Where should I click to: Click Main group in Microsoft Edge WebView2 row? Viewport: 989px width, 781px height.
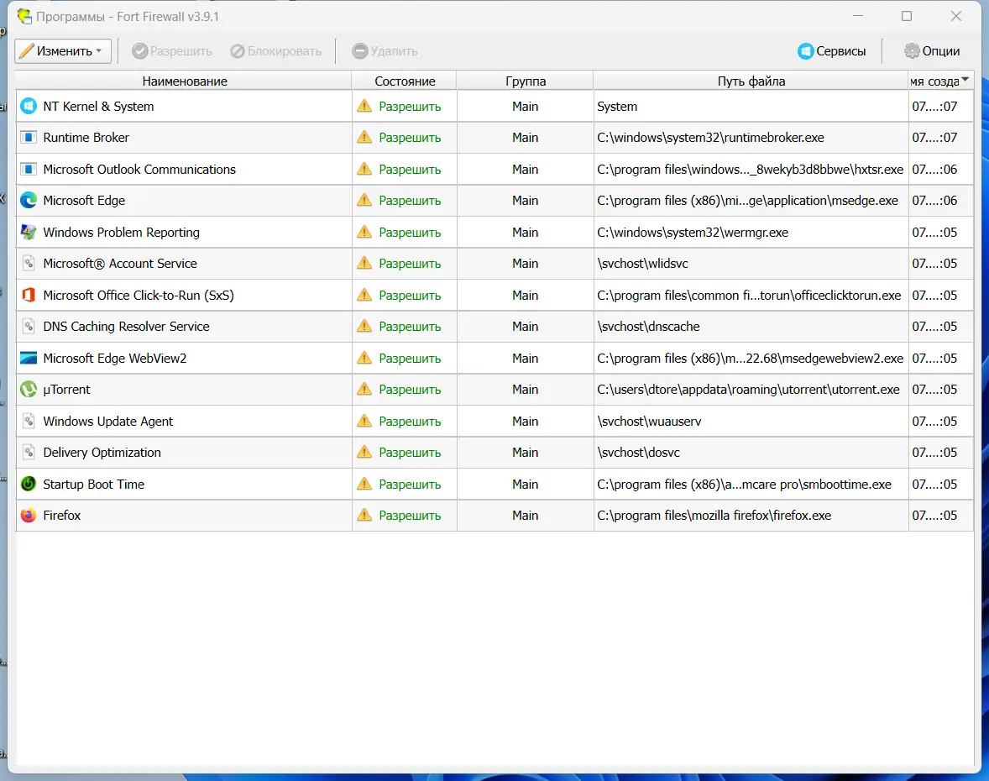coord(525,358)
